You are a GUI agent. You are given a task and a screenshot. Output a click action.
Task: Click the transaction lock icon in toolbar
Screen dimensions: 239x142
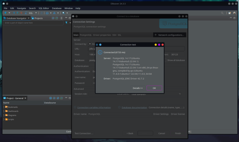point(42,13)
